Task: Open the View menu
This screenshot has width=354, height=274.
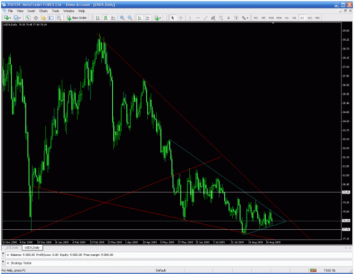Action: 20,11
